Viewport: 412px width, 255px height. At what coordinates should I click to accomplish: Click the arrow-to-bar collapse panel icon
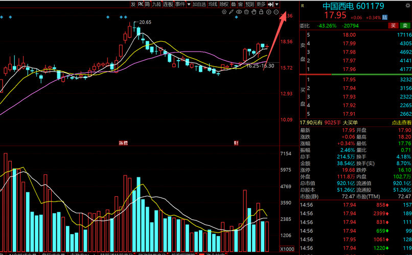(x=270, y=4)
